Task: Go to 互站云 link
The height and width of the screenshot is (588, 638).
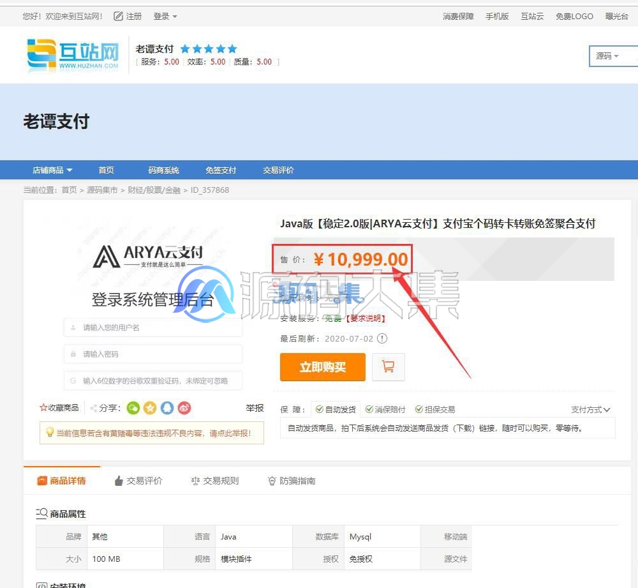Action: (532, 17)
